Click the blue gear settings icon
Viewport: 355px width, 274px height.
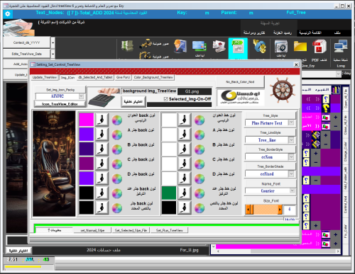(x=8, y=14)
